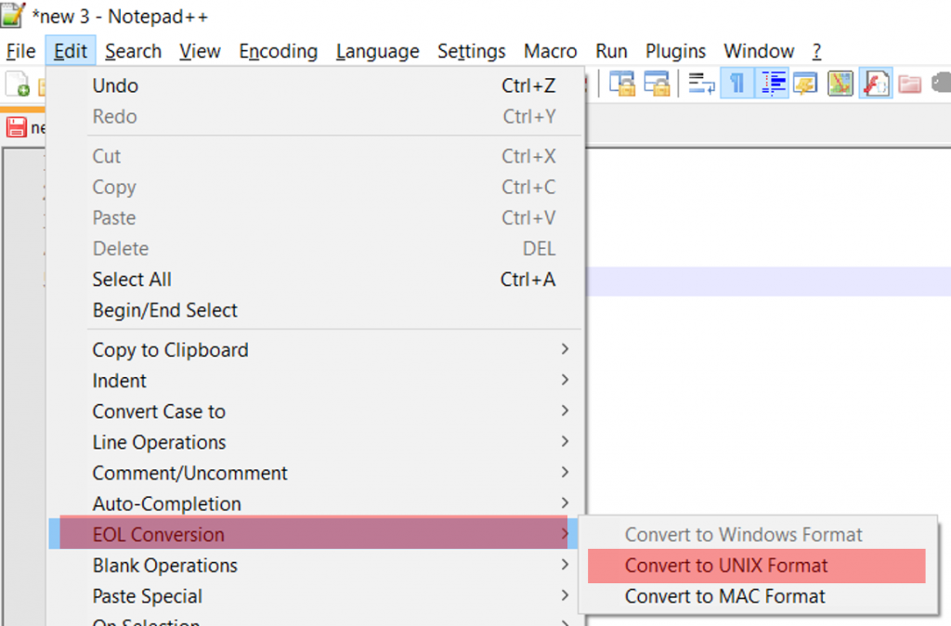951x626 pixels.
Task: Expand the Paste Special submenu
Action: coord(316,596)
